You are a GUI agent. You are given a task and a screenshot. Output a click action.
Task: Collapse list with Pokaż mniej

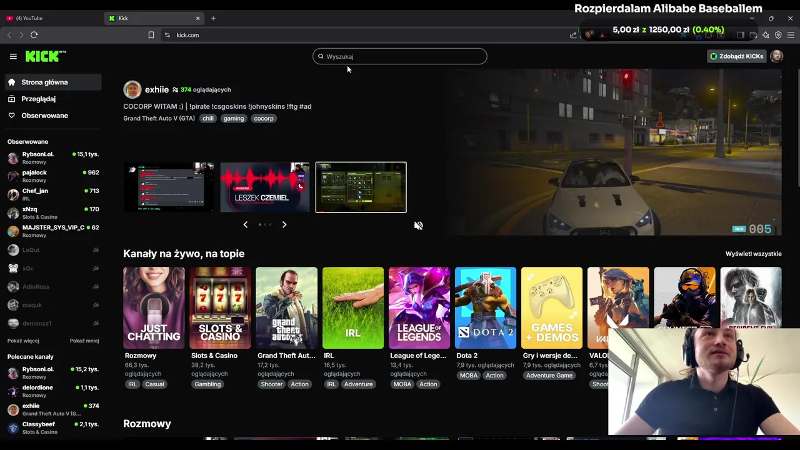[x=84, y=341]
